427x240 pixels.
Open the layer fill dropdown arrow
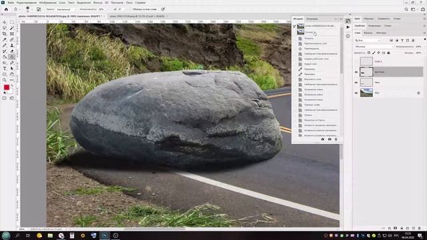424,53
